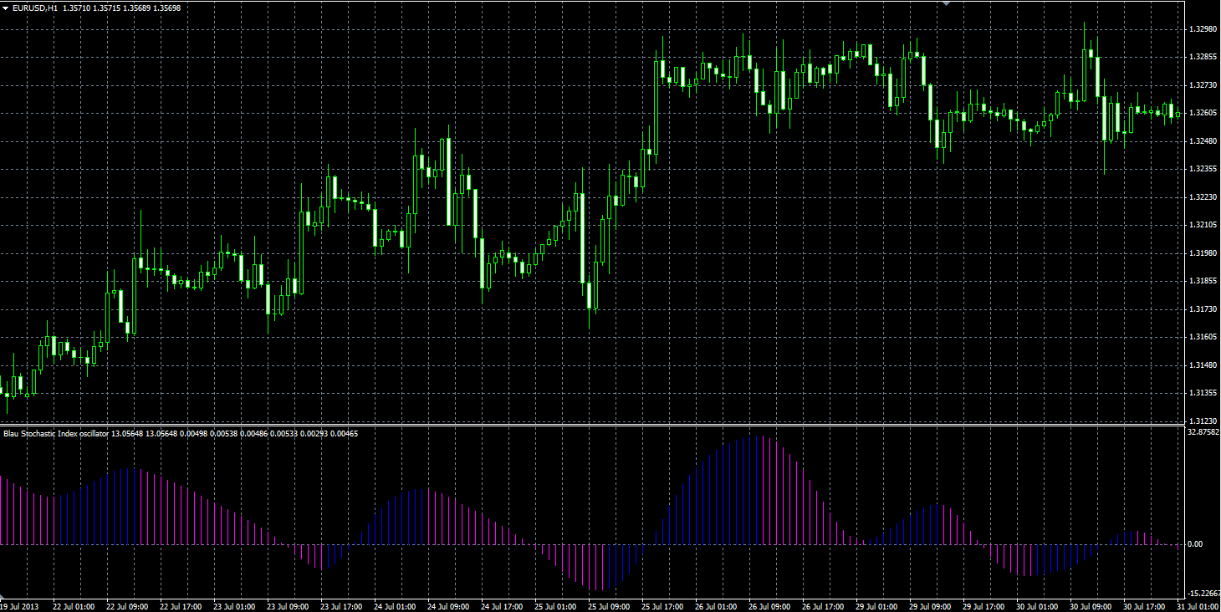Click price level 1.31980 on scale

click(1202, 253)
